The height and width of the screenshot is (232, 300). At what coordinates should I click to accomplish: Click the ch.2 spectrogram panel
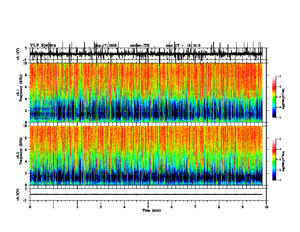tap(146, 155)
